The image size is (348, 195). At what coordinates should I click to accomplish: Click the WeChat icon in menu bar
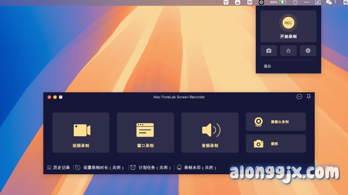[x=329, y=2]
